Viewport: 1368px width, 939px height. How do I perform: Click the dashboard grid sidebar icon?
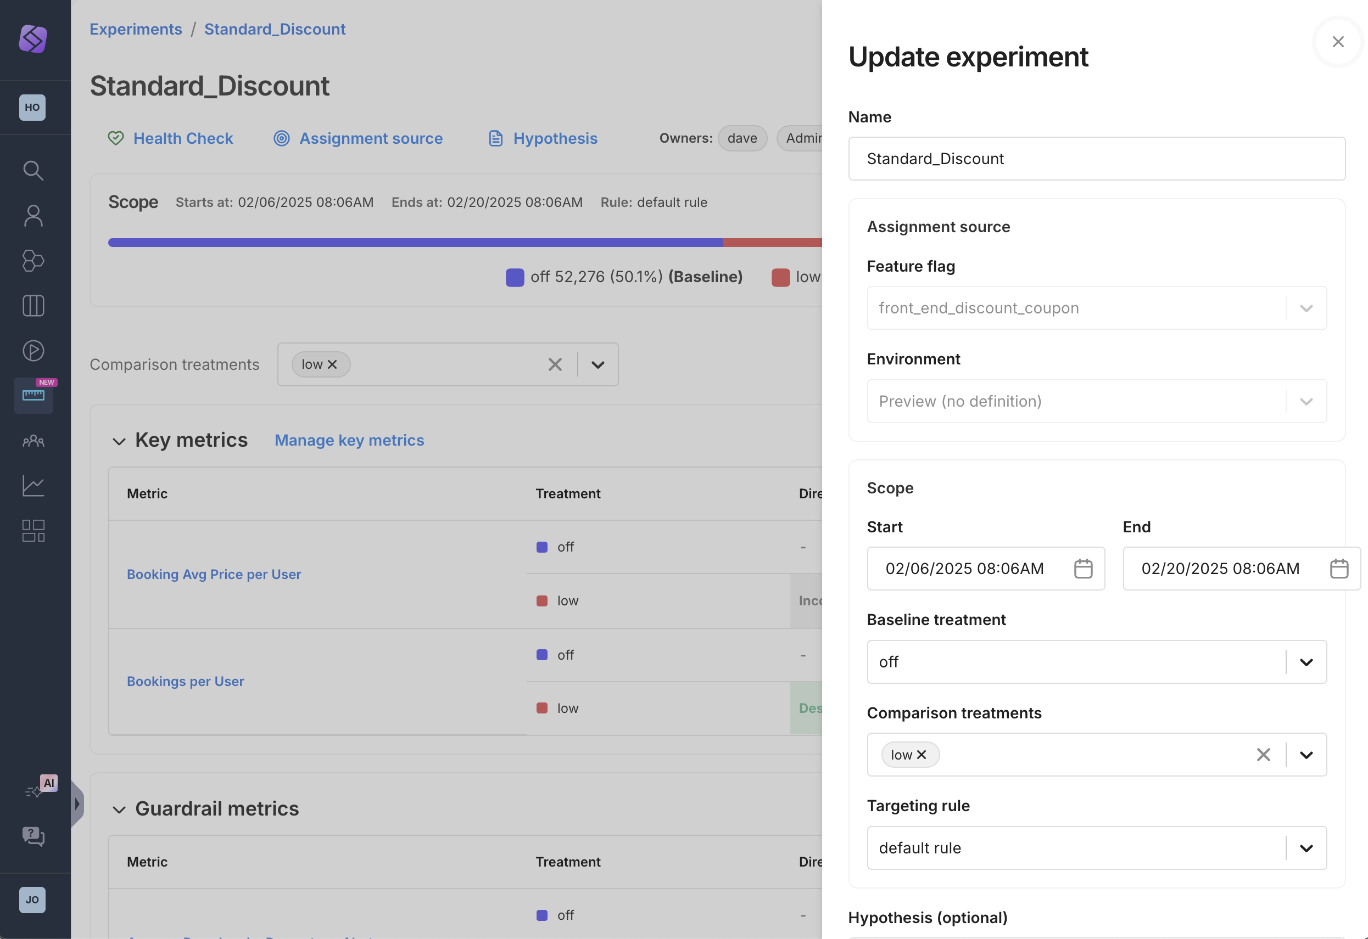(33, 531)
